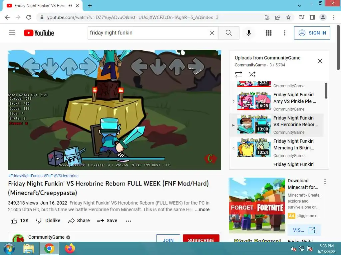Click the #FridayNightFunkin hashtag

pyautogui.click(x=25, y=176)
